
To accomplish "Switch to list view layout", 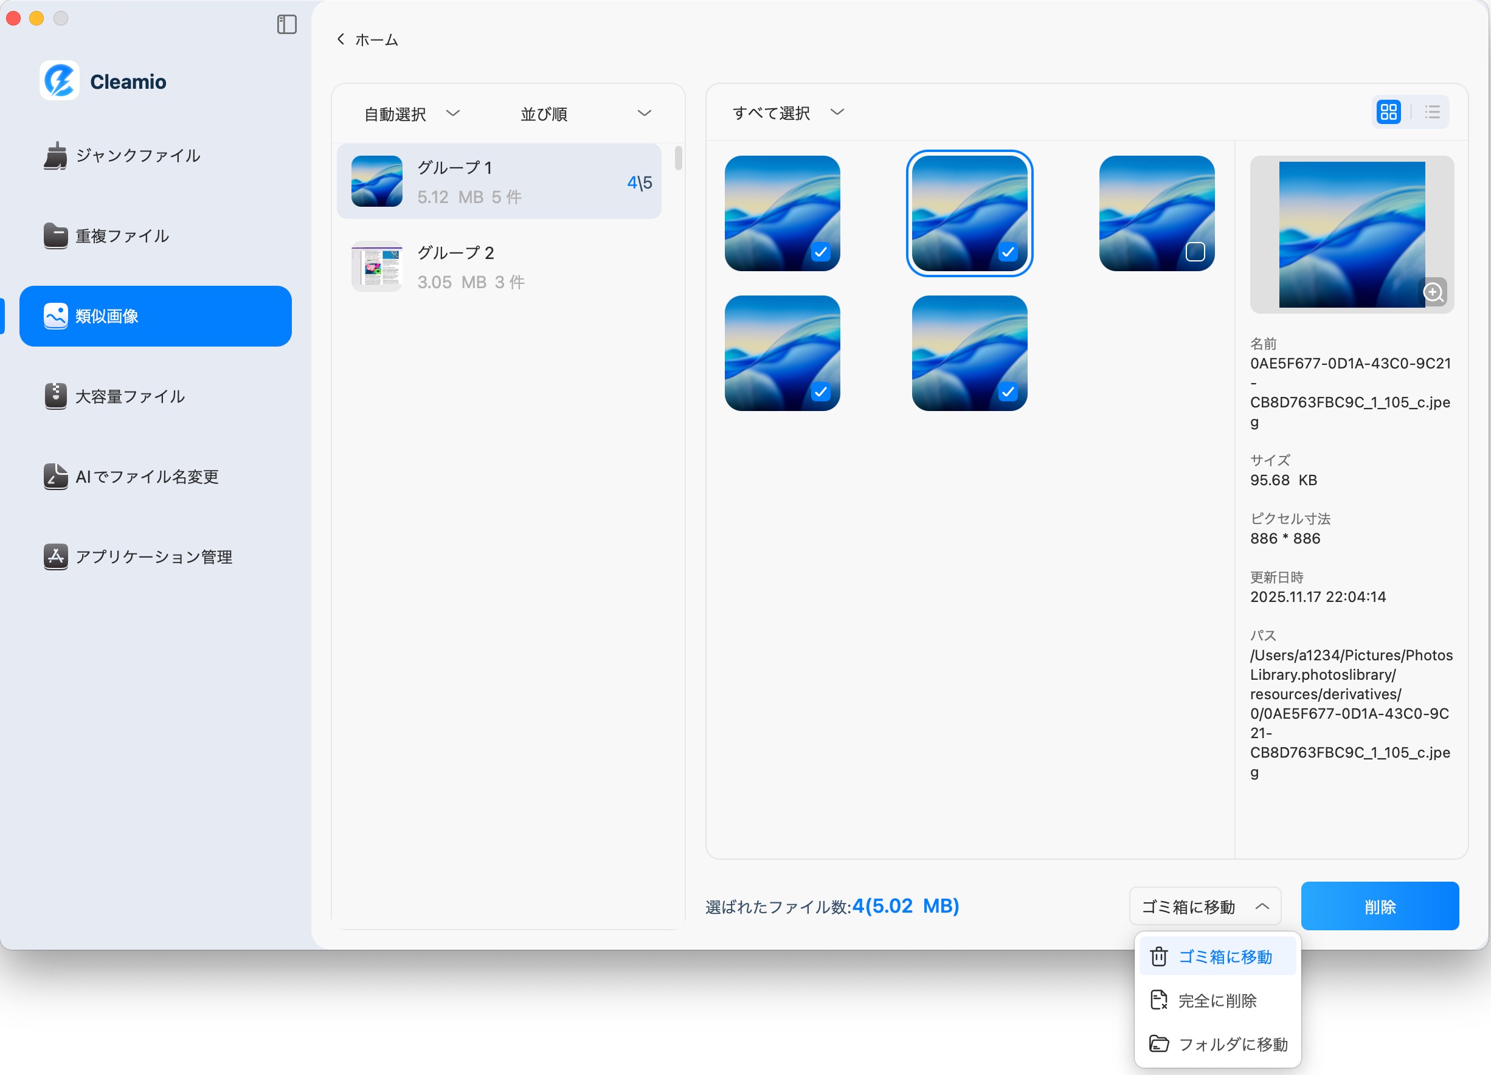I will (x=1432, y=112).
